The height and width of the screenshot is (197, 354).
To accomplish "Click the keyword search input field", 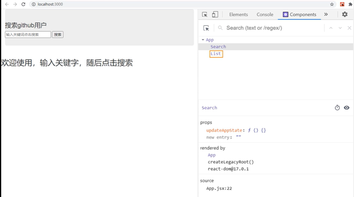I will 28,34.
